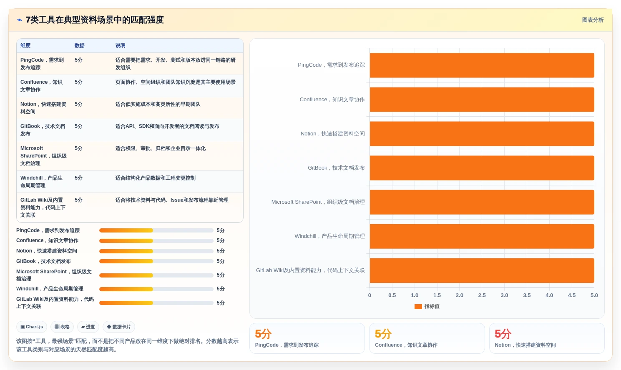Click the GitLab Wiki orange bar in the chart
621x370 pixels.
click(x=482, y=270)
